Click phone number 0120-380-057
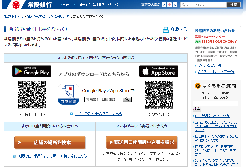Image resolution: width=246 pixels, height=167 pixels. (219, 42)
